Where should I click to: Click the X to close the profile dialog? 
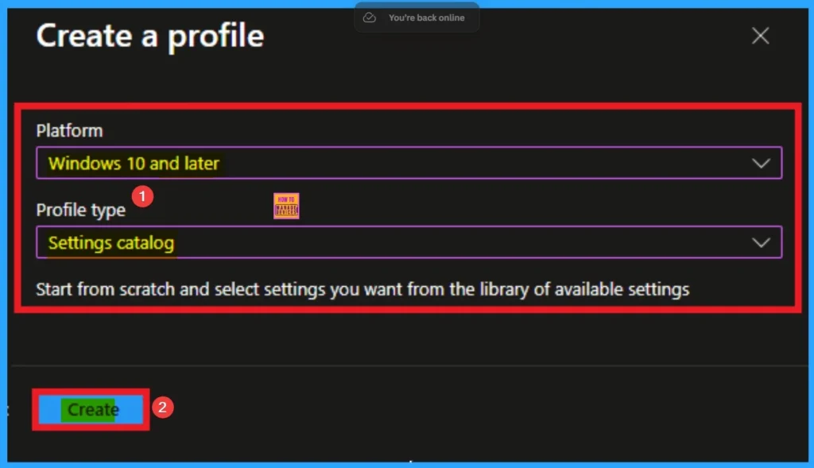(760, 35)
